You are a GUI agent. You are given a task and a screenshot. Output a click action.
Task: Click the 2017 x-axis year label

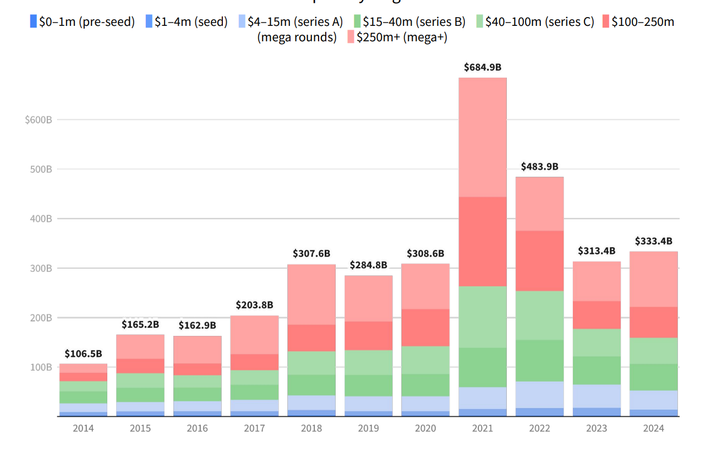(x=254, y=428)
